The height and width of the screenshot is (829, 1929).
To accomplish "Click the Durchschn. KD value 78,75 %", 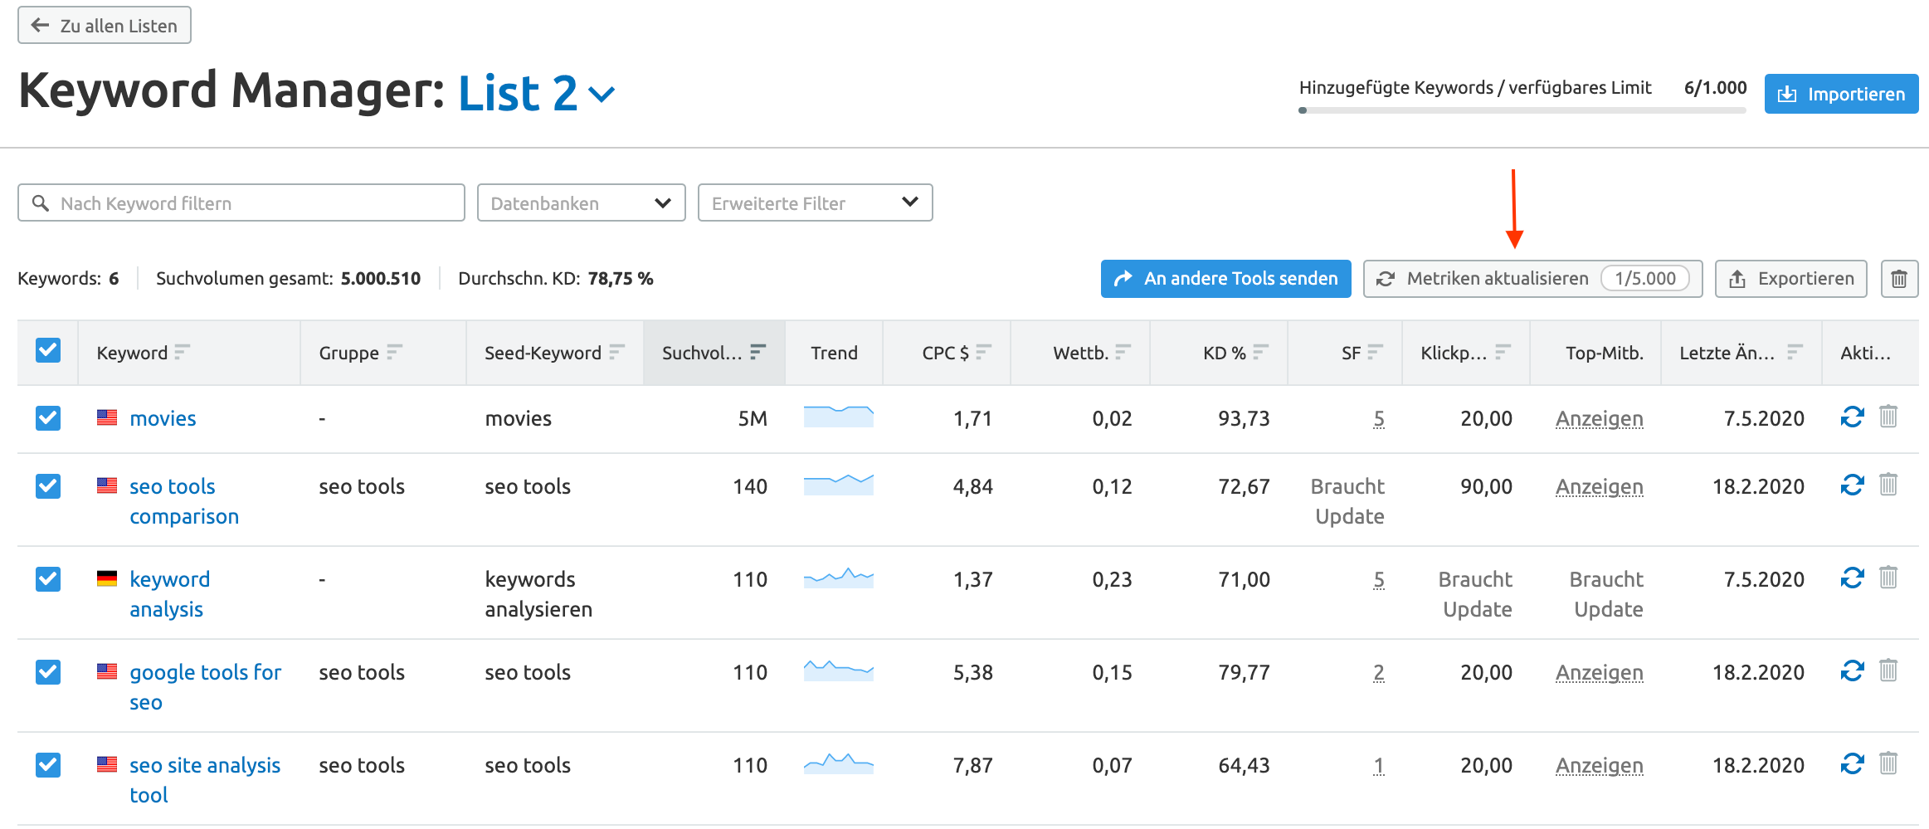I will pyautogui.click(x=621, y=279).
